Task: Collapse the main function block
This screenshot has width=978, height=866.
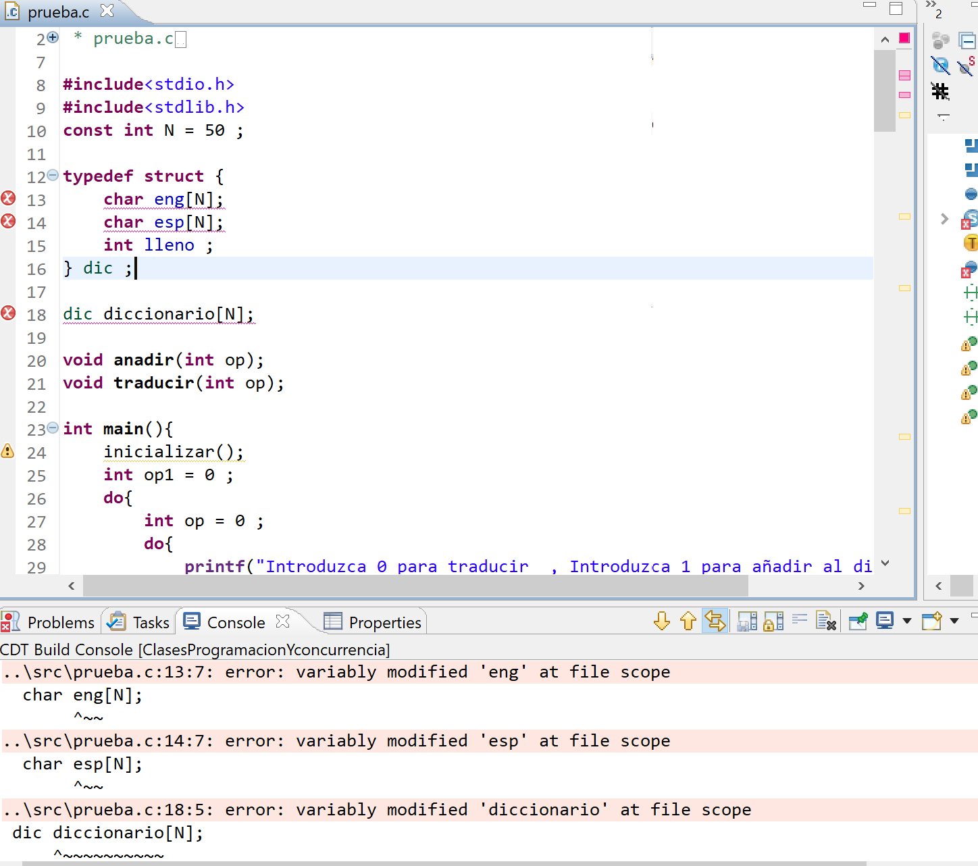Action: point(53,428)
